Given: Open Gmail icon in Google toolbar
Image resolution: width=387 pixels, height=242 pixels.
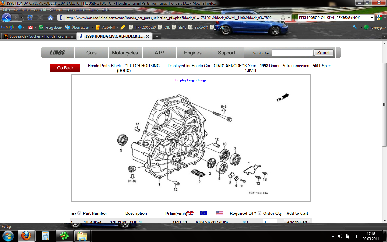Looking at the screenshot, I should [x=31, y=27].
